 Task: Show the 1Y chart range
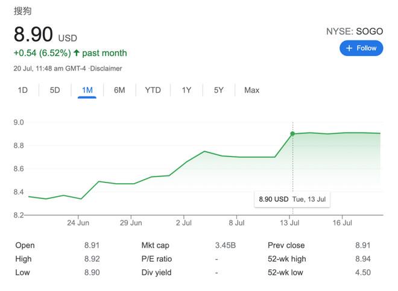186,90
